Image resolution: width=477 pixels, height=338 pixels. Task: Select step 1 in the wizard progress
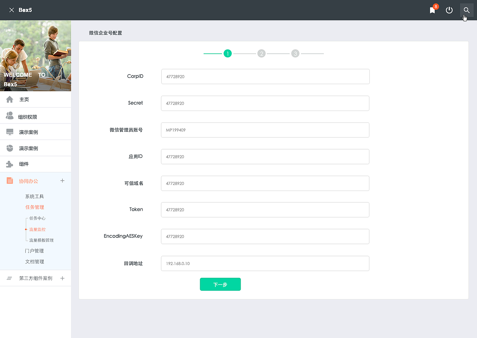[x=228, y=54]
